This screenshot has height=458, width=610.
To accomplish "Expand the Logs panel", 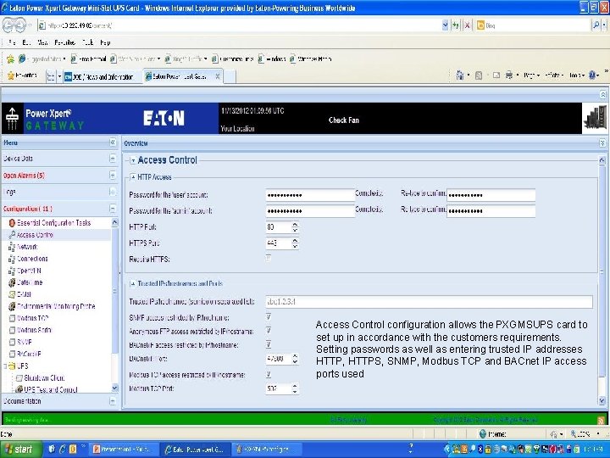I will click(x=113, y=192).
